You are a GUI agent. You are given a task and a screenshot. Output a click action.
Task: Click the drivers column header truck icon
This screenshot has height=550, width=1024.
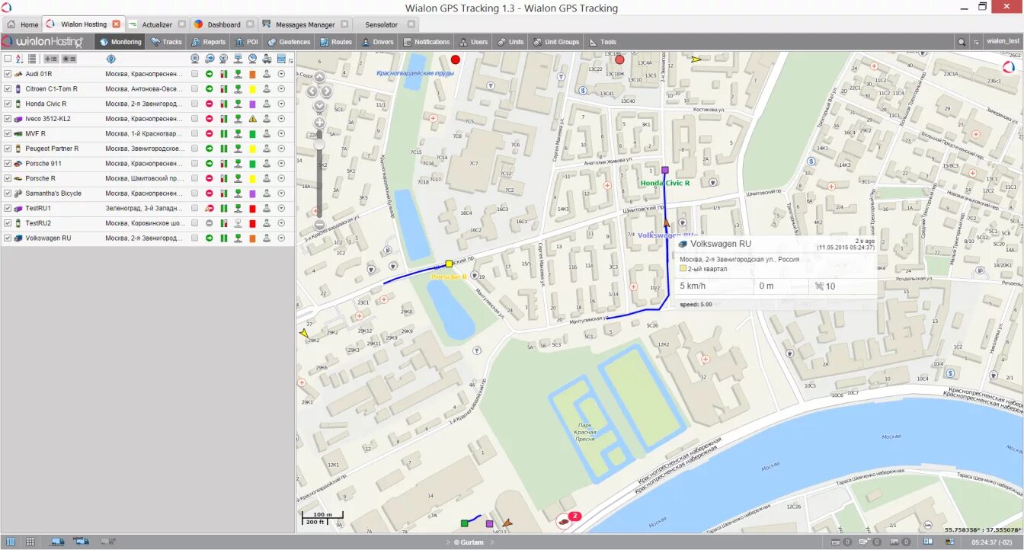coord(267,59)
